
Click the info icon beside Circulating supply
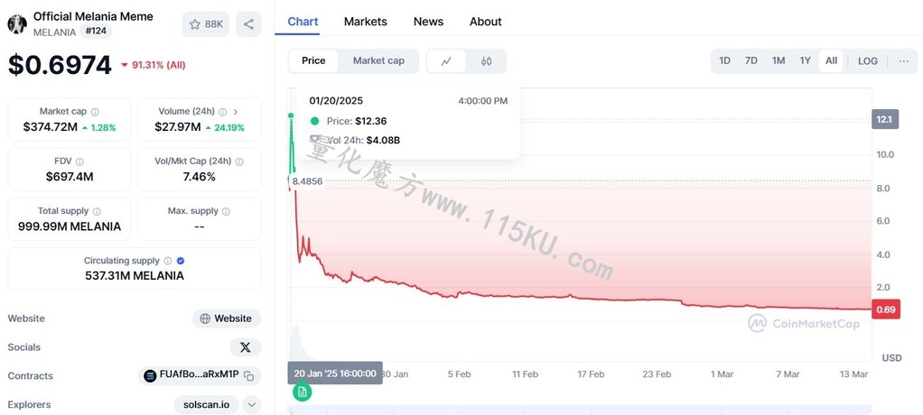(168, 261)
